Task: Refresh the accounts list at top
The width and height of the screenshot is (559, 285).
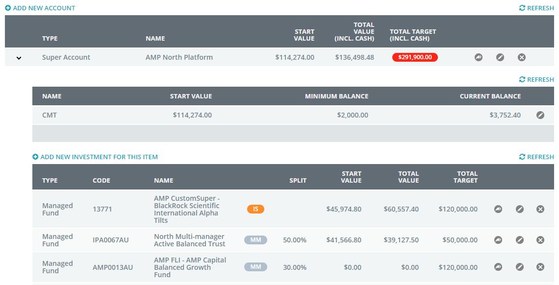Action: click(536, 8)
